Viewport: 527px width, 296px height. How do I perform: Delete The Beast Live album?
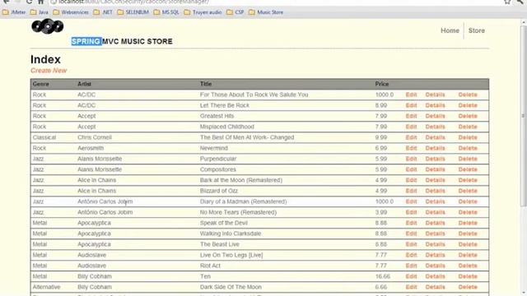tap(468, 244)
